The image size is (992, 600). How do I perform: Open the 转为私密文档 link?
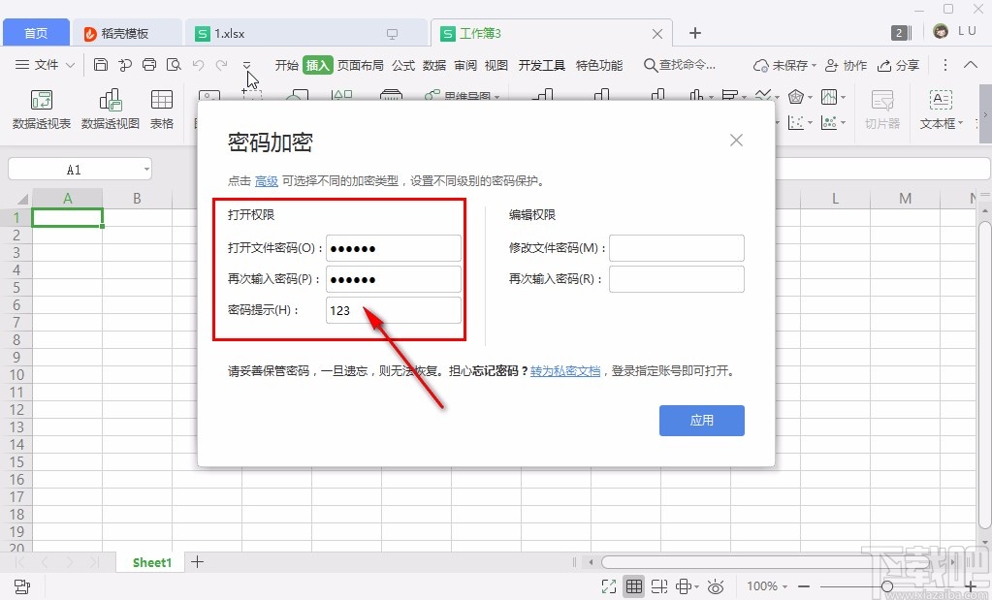coord(566,370)
